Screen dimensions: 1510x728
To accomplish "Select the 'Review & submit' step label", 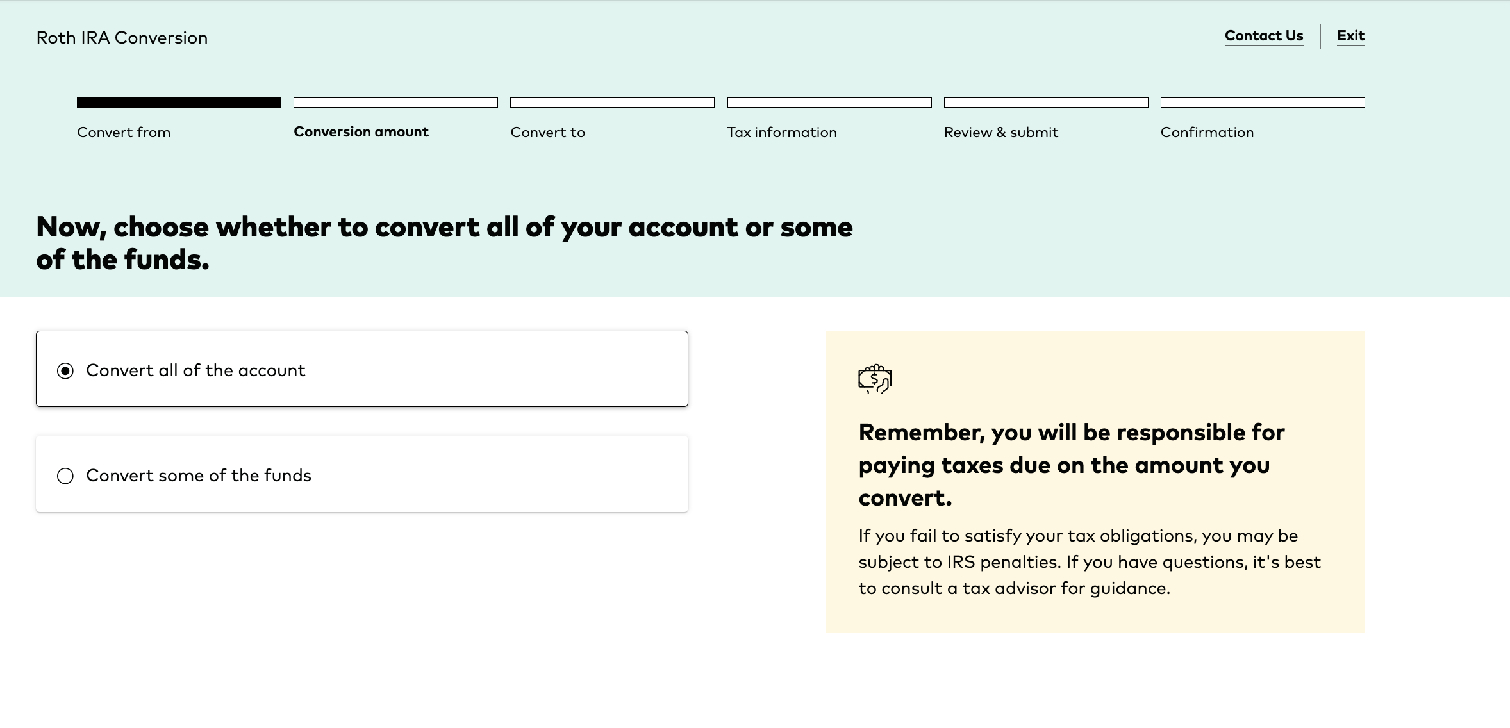I will [1000, 133].
